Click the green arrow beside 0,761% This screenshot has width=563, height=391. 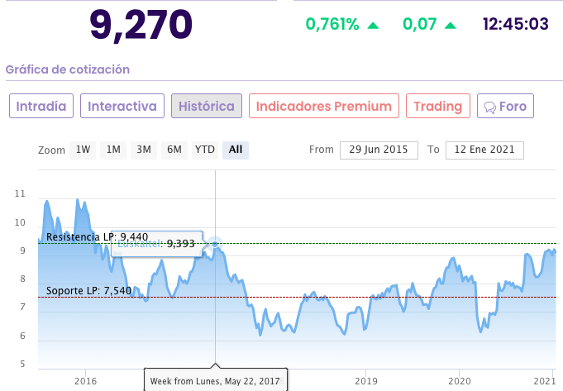[x=373, y=25]
